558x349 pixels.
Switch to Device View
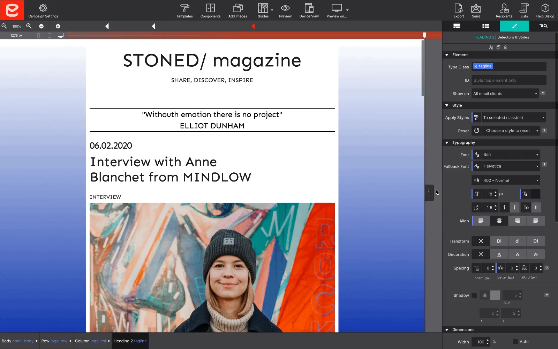pos(309,10)
